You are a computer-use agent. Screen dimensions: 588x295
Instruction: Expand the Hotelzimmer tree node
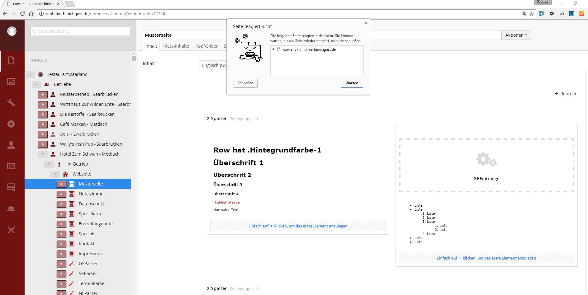[61, 194]
